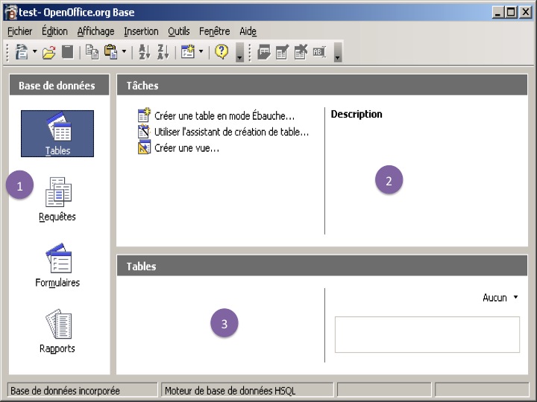This screenshot has width=537, height=402.
Task: Open the Fichier menu
Action: [x=20, y=31]
